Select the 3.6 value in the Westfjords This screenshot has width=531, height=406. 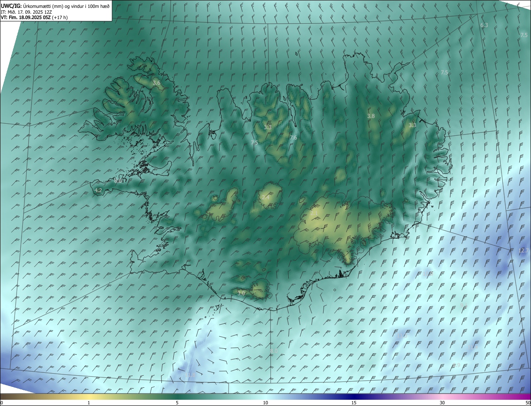tap(156, 83)
